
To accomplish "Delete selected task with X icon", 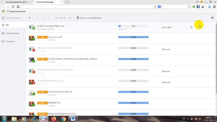I will pos(48,18).
